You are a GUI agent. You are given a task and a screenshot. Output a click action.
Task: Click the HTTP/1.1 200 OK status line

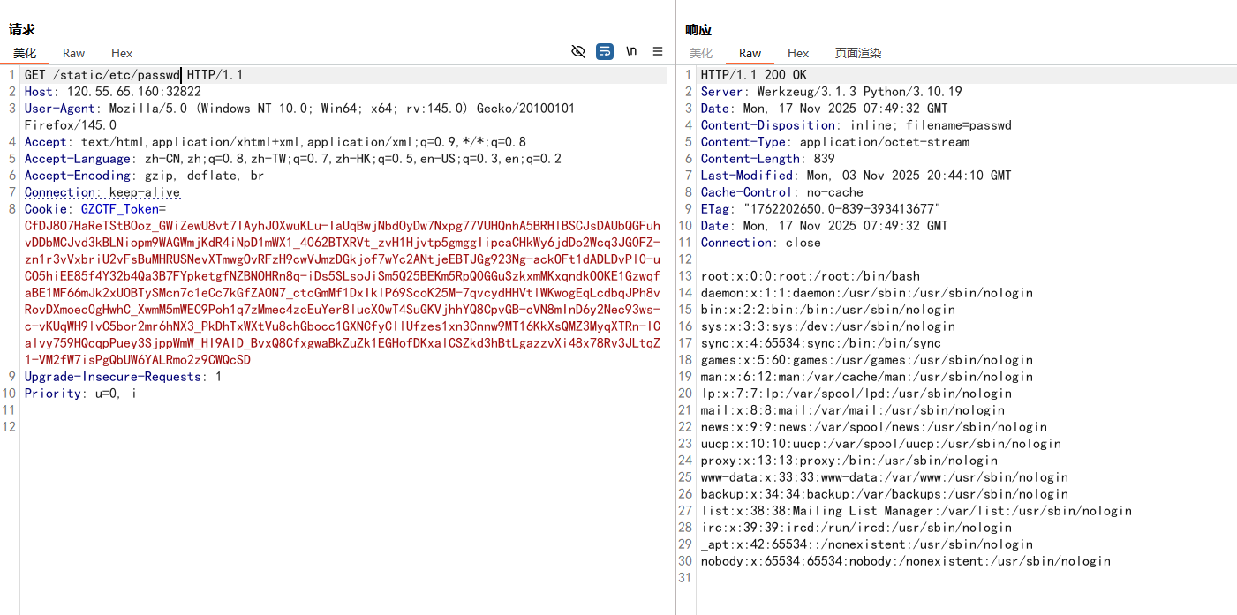point(753,75)
